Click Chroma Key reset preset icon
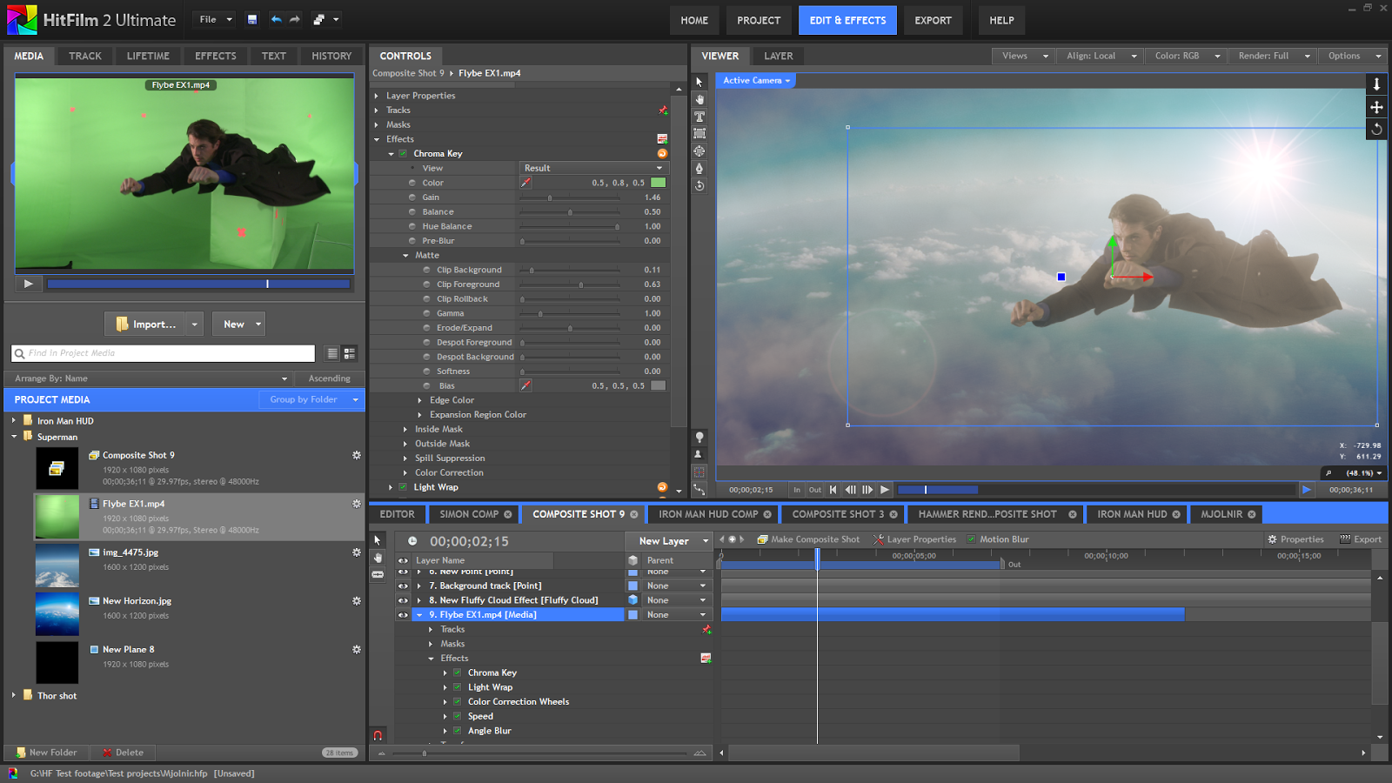The width and height of the screenshot is (1392, 783). [662, 153]
